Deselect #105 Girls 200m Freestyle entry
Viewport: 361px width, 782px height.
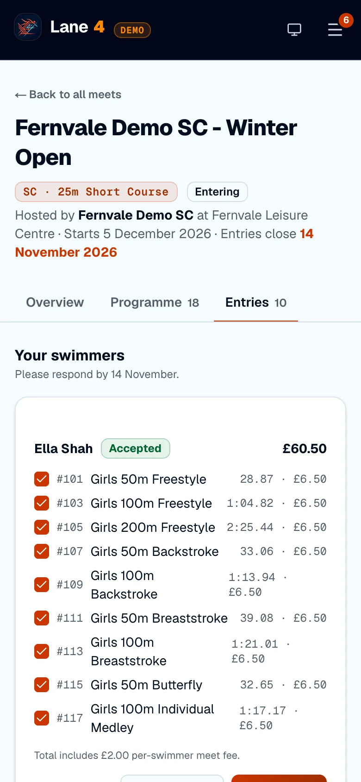[42, 527]
